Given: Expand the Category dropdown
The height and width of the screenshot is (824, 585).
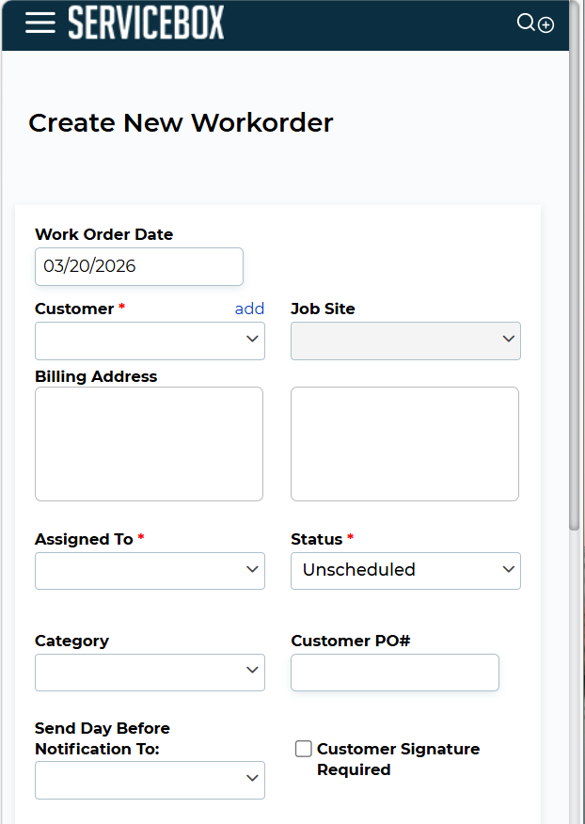Looking at the screenshot, I should pos(150,673).
